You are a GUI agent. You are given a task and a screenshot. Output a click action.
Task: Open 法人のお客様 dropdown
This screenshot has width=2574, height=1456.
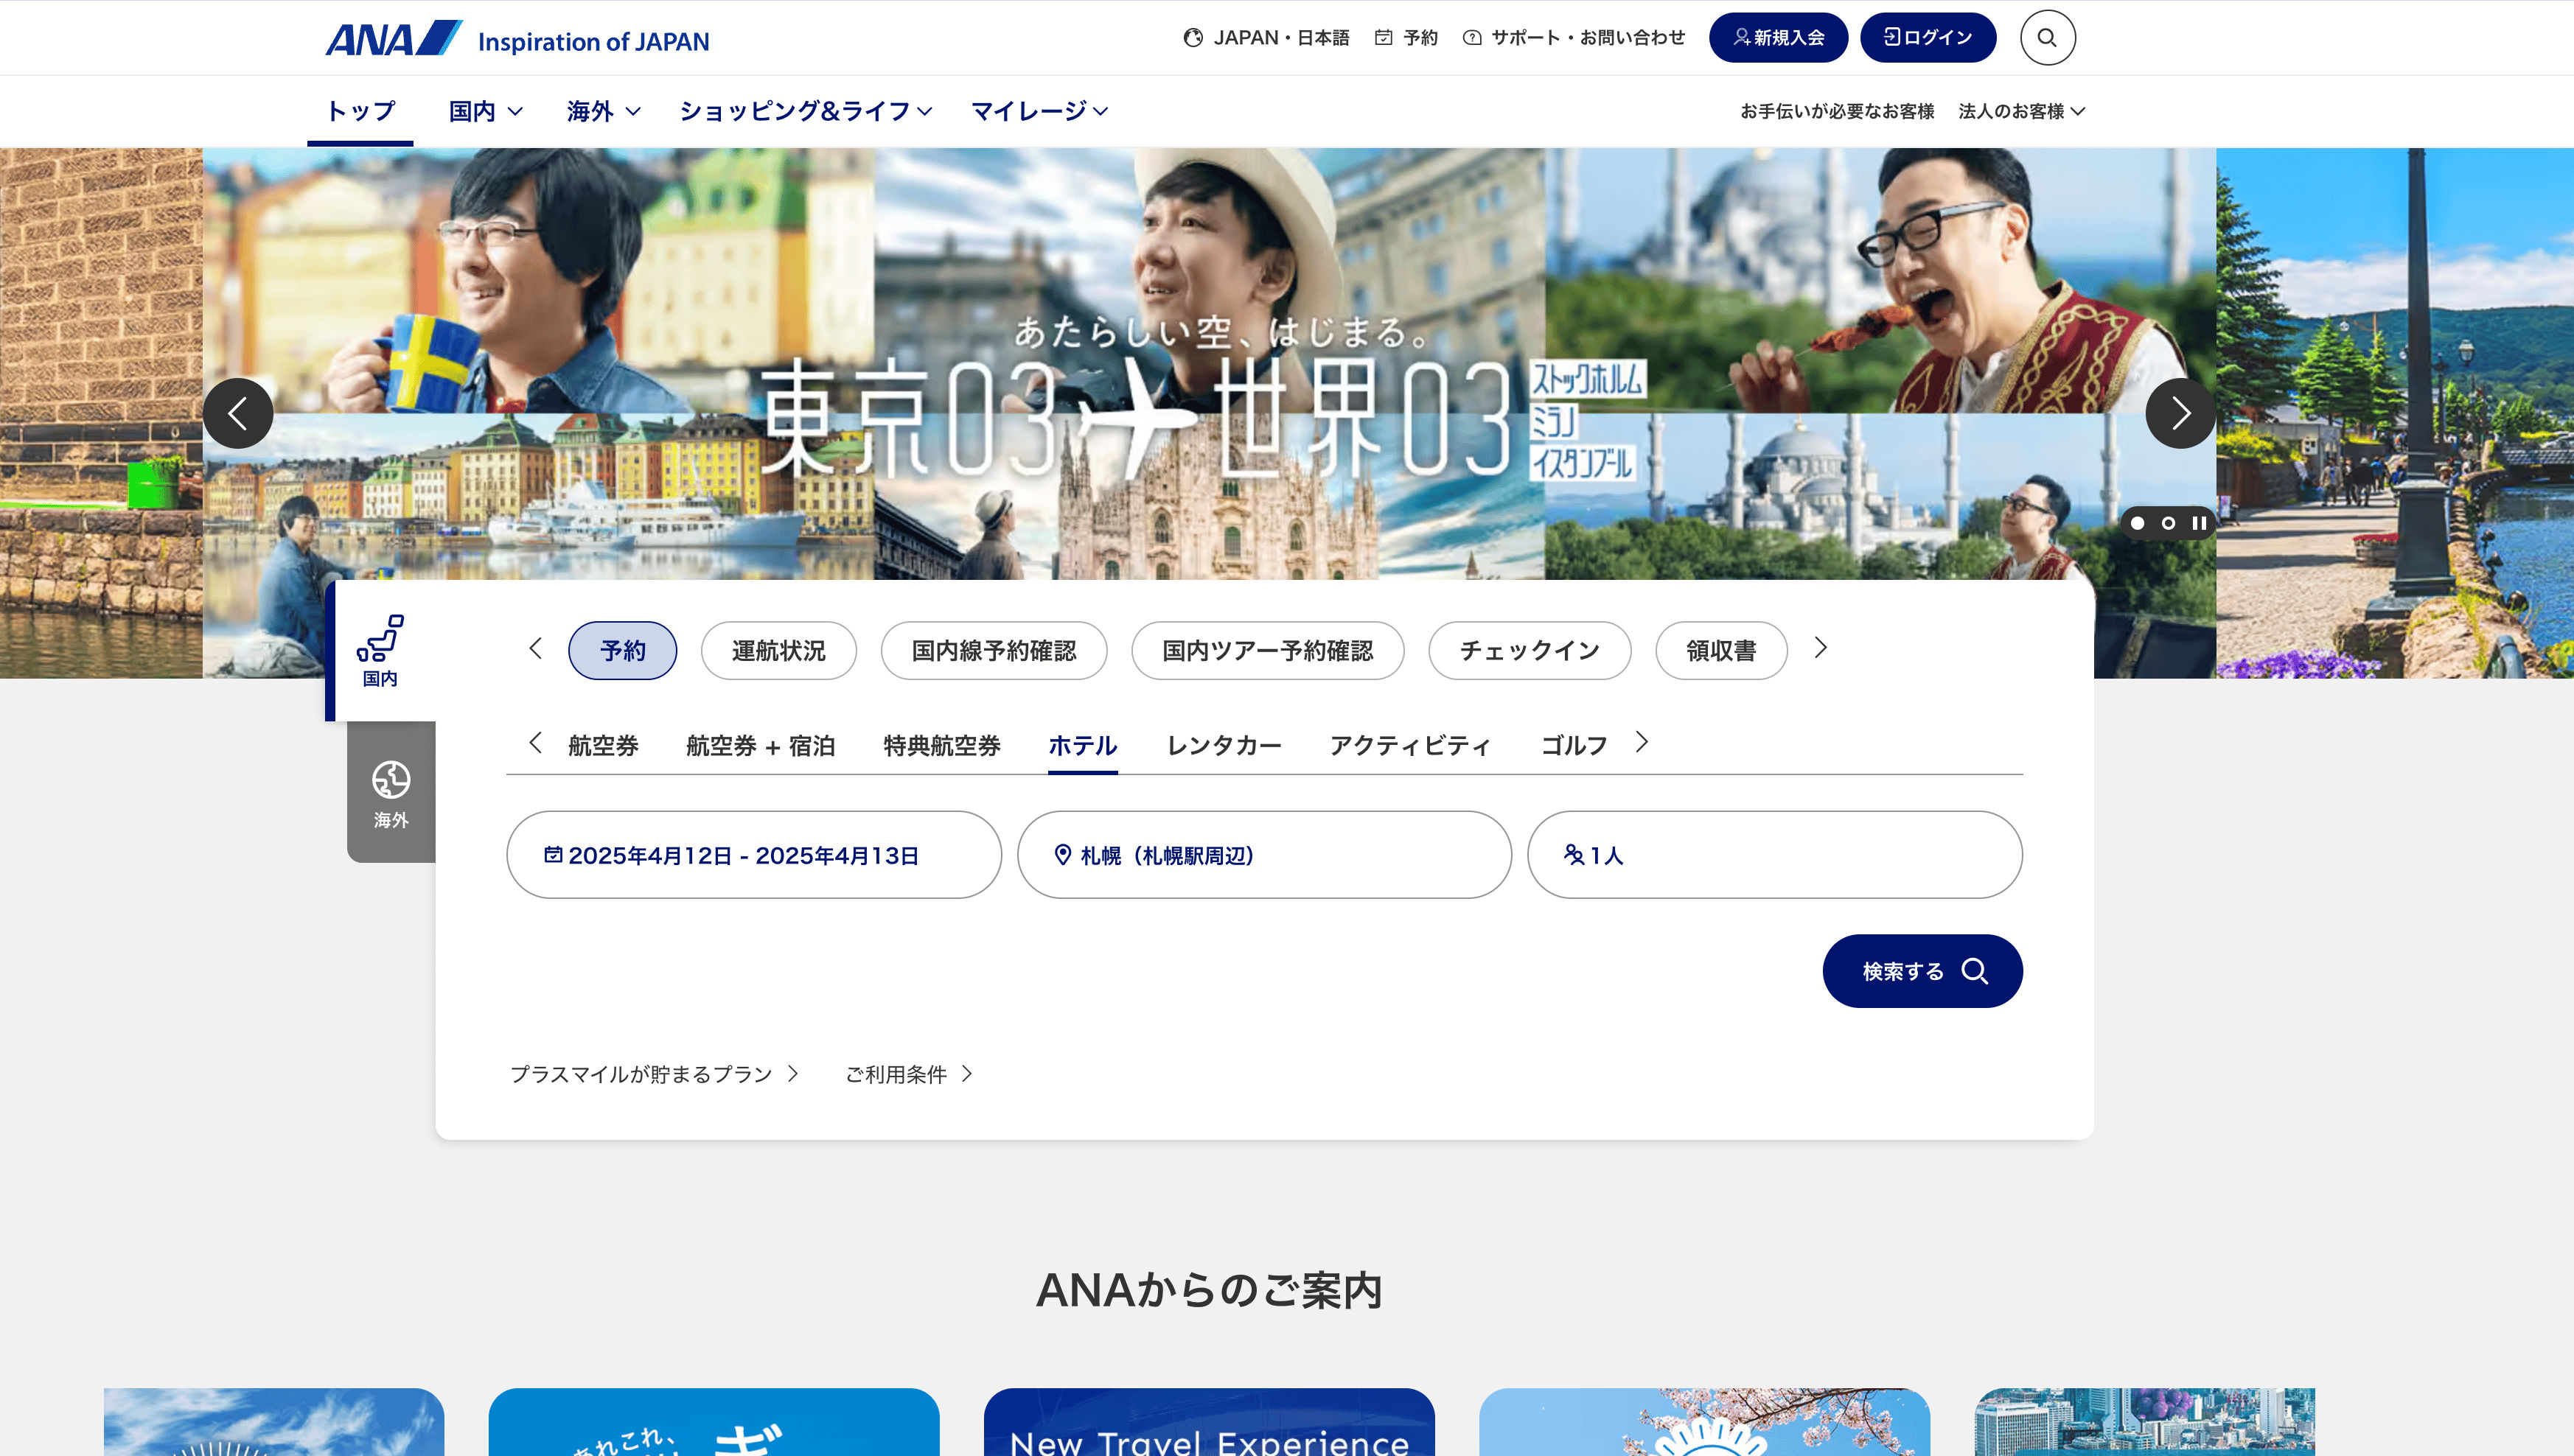click(2020, 111)
